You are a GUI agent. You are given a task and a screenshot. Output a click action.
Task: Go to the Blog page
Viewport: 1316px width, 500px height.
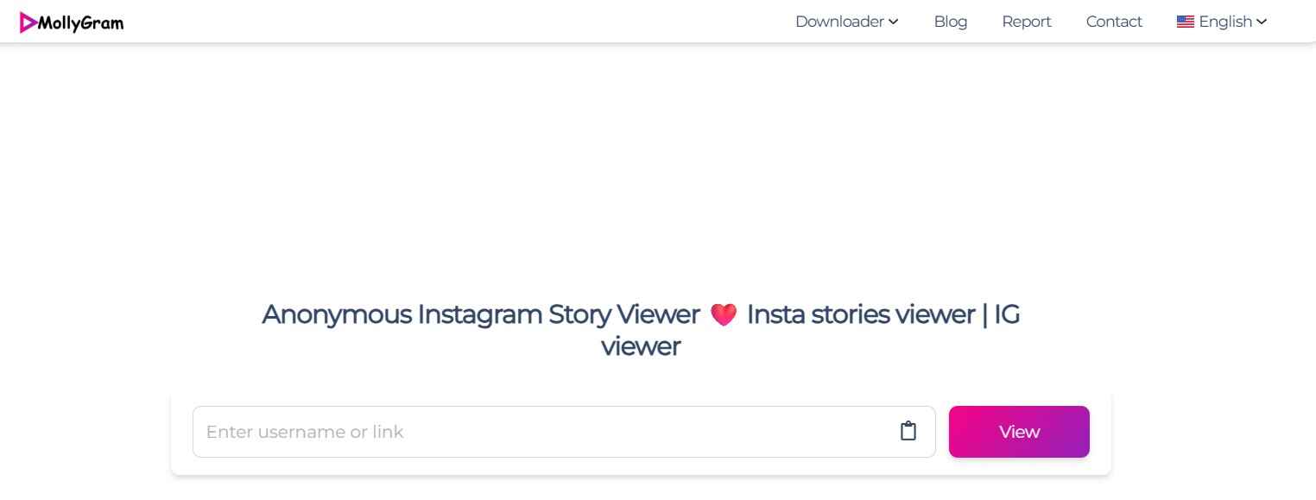(x=950, y=22)
